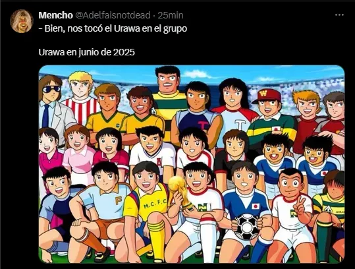
Task: Open the attached cartoon team photo
Action: (192, 164)
